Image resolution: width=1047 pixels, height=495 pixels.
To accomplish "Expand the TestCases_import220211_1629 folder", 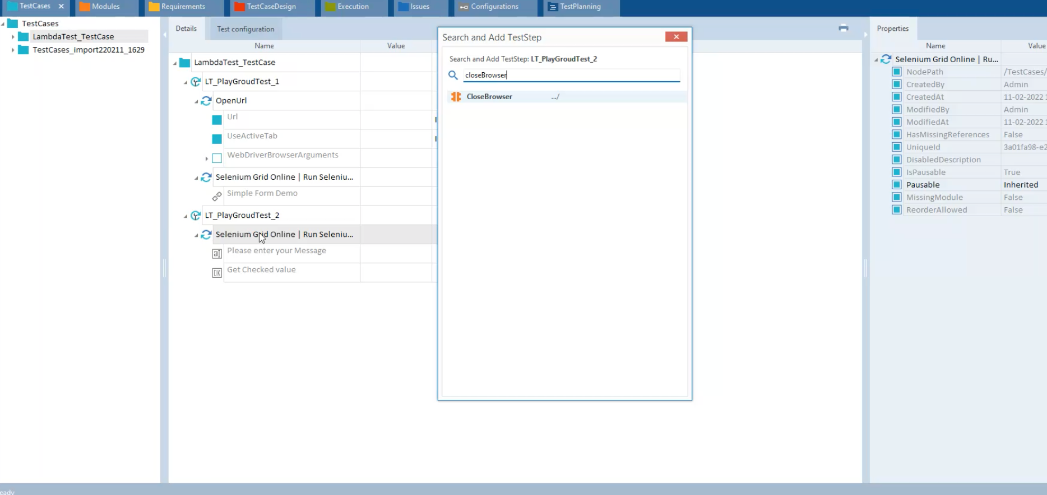I will click(13, 50).
